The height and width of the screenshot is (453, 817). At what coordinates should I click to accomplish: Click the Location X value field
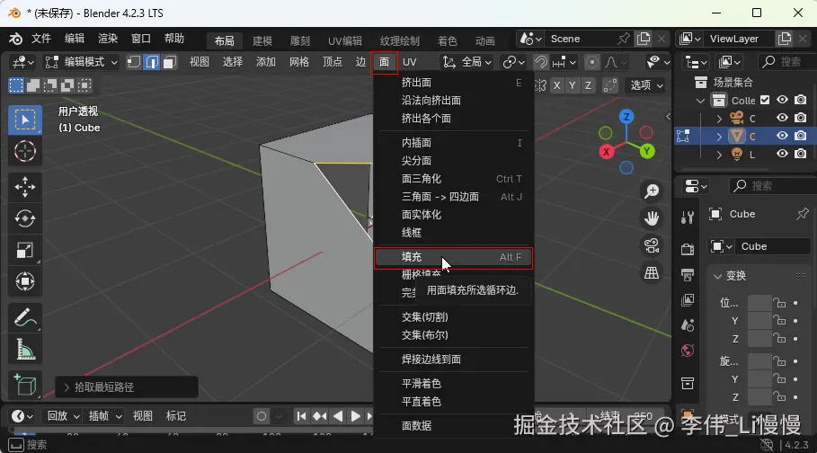pyautogui.click(x=759, y=303)
